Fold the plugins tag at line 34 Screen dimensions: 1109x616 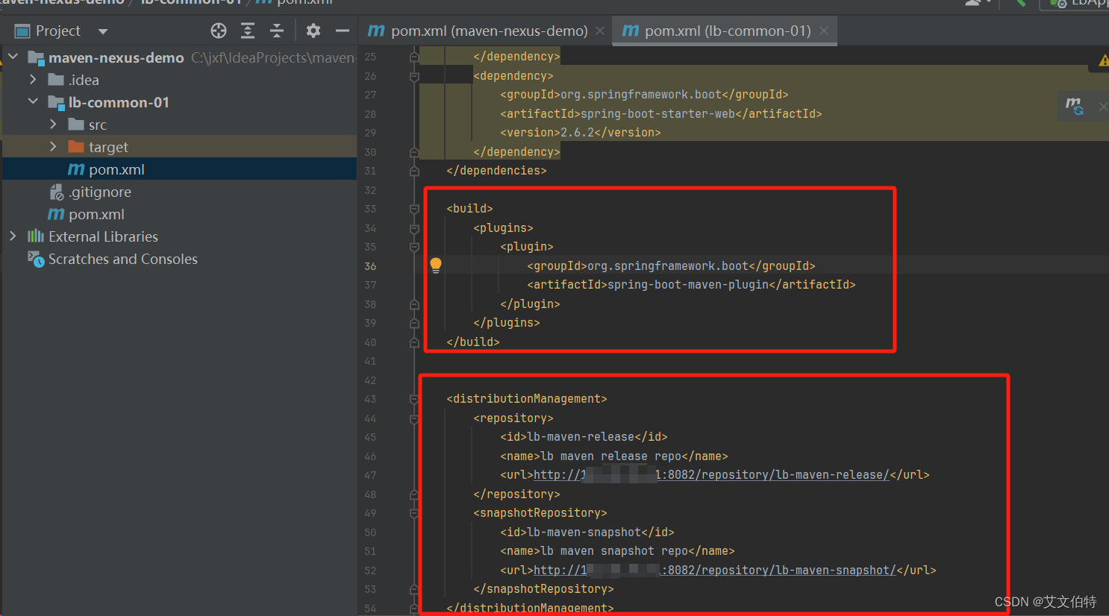pyautogui.click(x=414, y=228)
